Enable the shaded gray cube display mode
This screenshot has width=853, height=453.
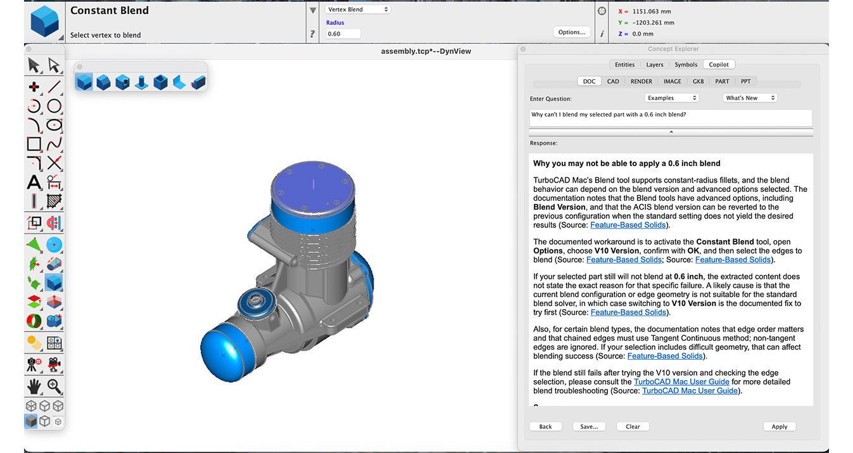31,421
